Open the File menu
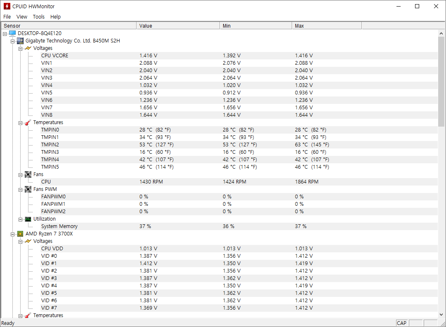Viewport: 446px width, 327px height. 7,17
